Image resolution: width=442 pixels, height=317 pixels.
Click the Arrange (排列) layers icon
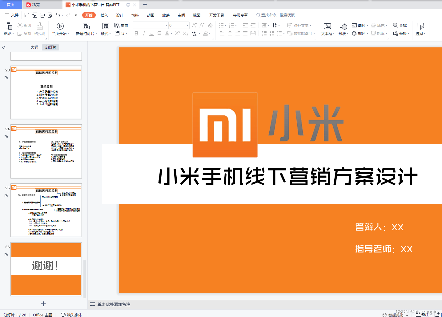click(354, 33)
